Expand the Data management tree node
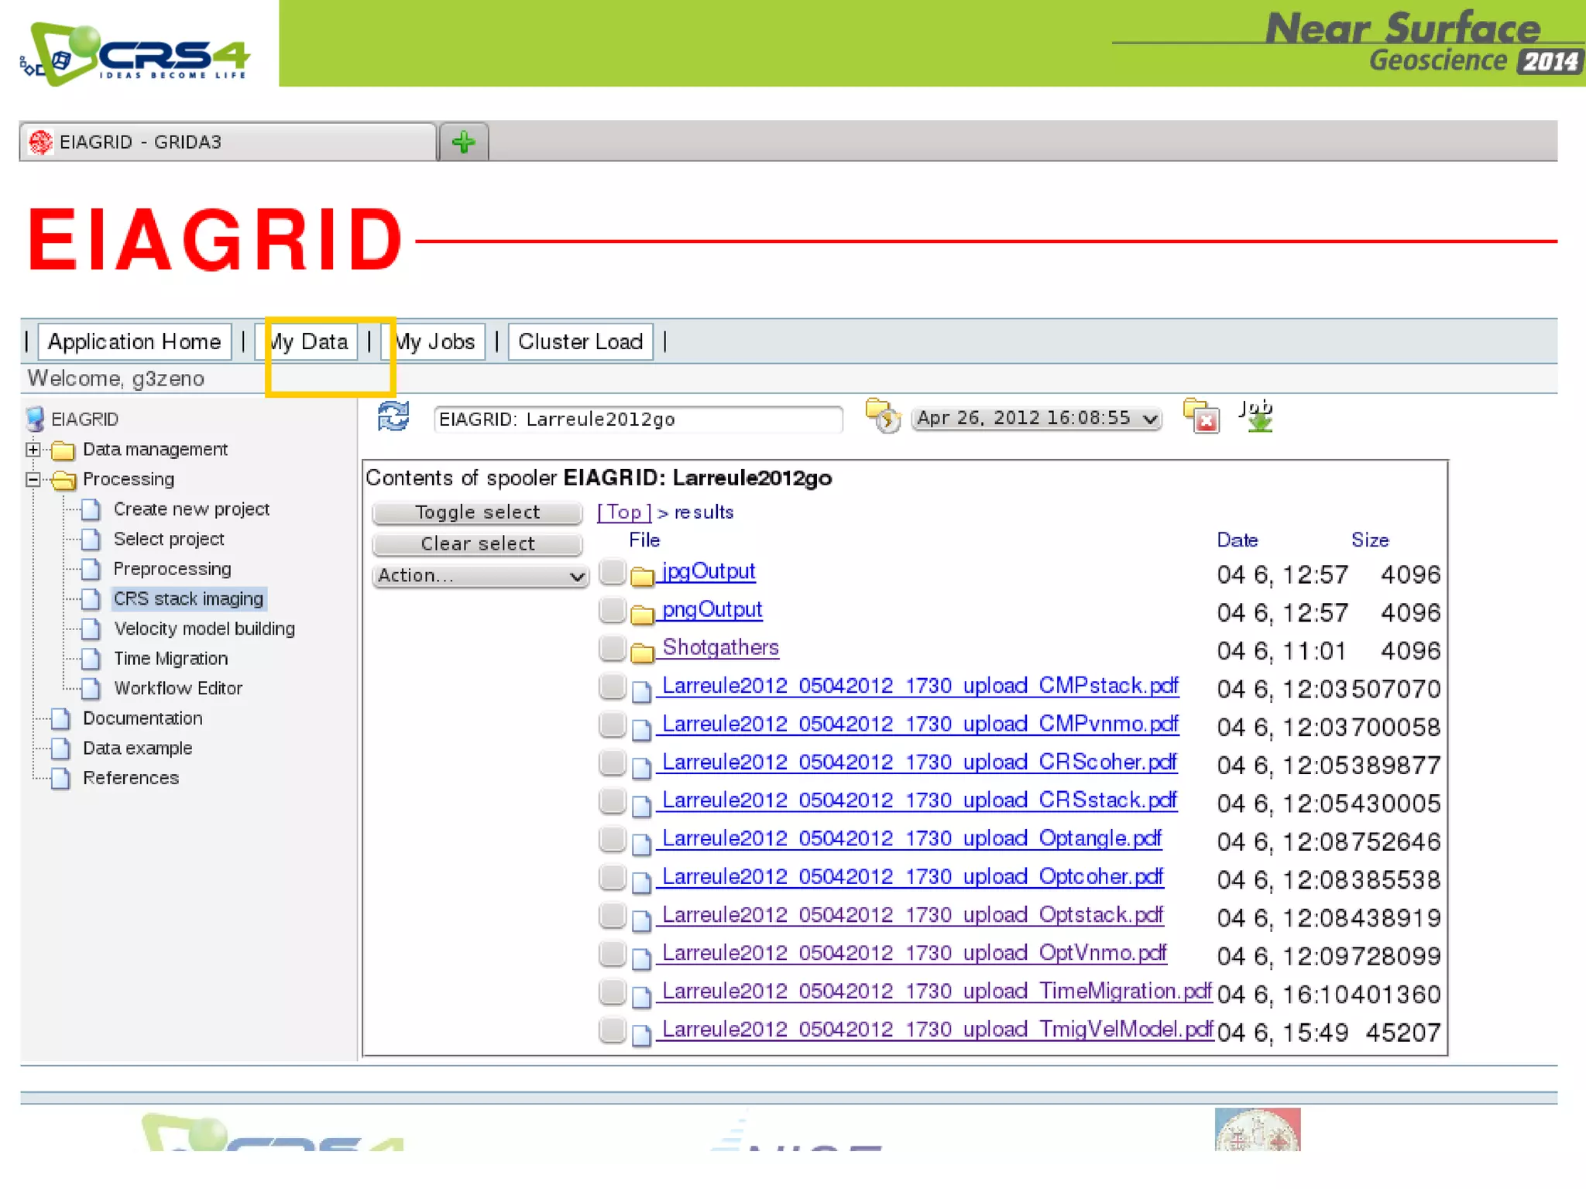 [x=33, y=449]
